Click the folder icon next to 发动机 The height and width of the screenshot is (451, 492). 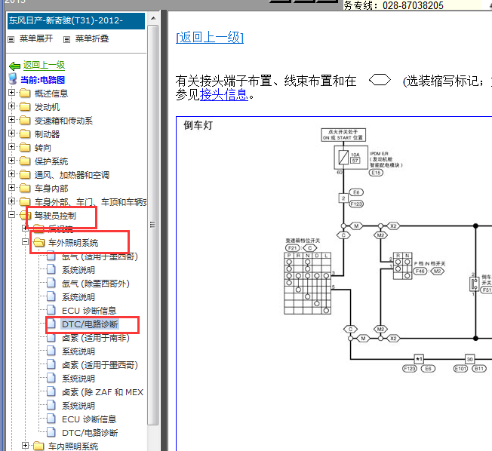click(x=25, y=107)
